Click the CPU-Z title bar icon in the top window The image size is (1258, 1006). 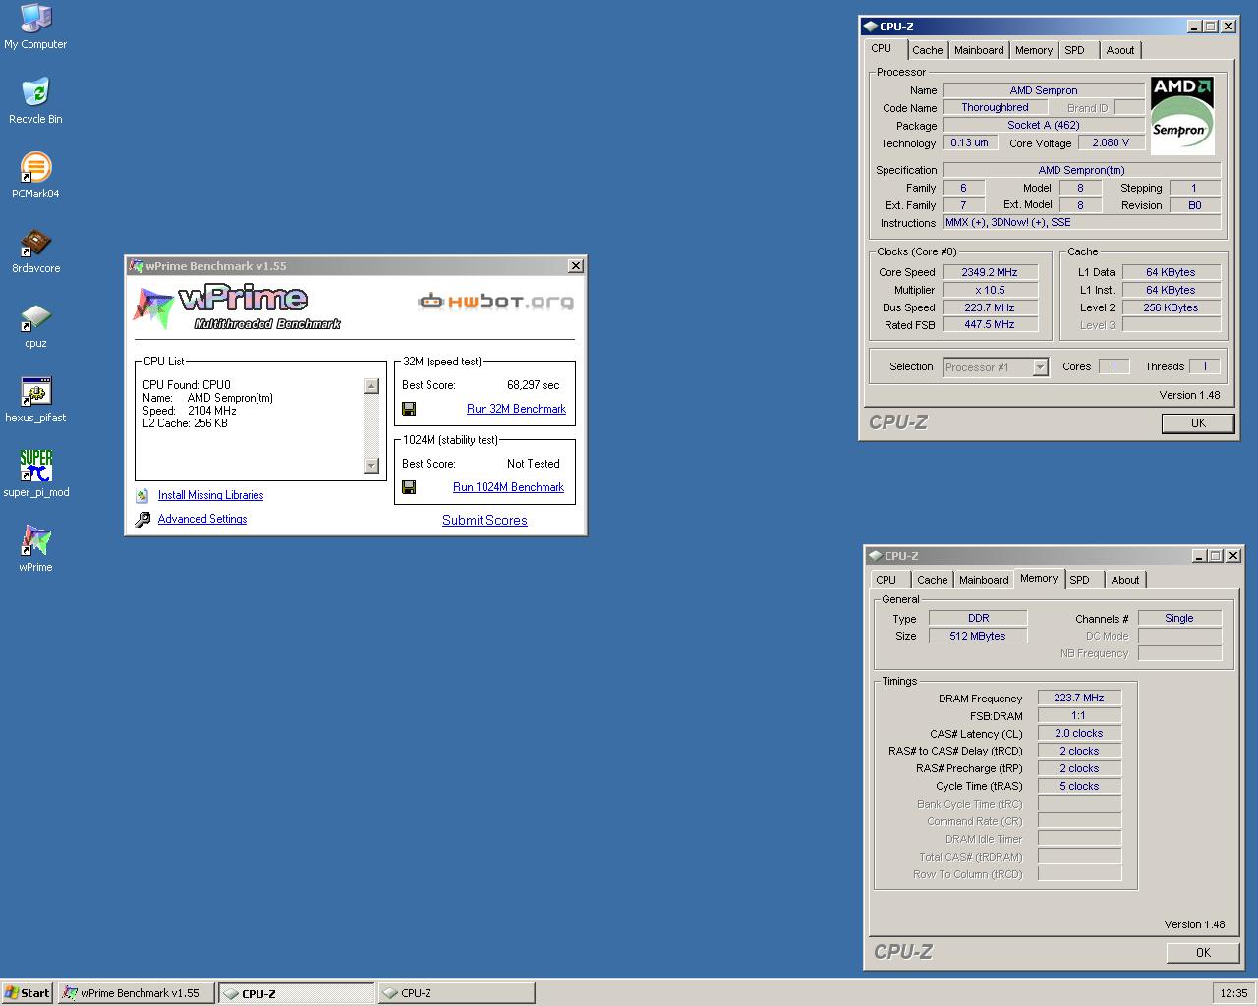[x=870, y=27]
